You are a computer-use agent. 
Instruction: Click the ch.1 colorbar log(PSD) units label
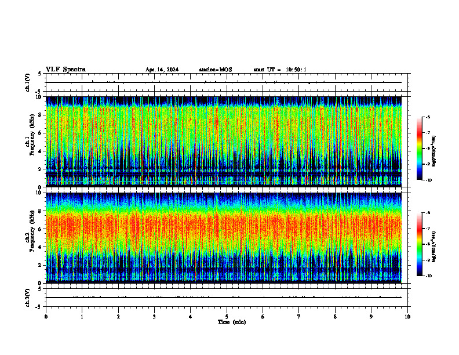pyautogui.click(x=434, y=151)
